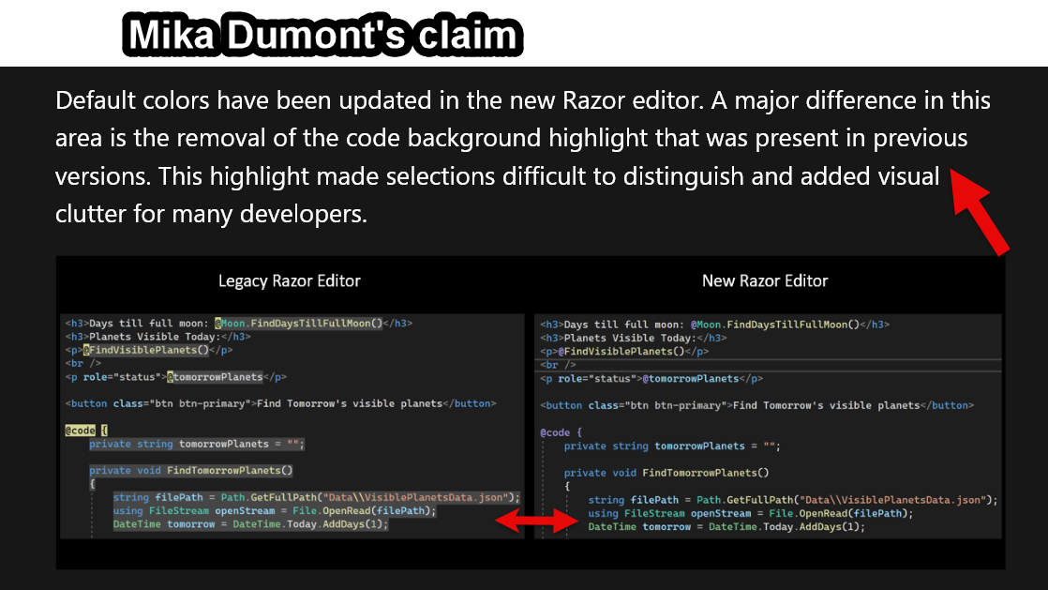Click 'Planets Visible Today:' line in New editor
The image size is (1048, 590).
tap(633, 338)
